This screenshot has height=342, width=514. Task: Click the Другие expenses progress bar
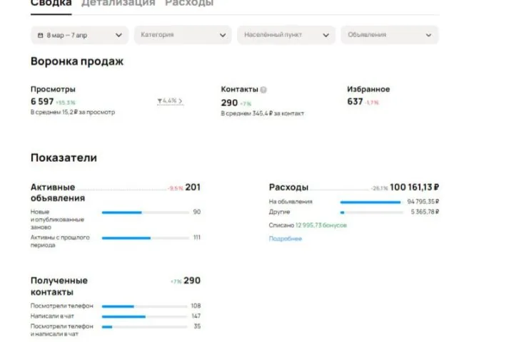(371, 212)
